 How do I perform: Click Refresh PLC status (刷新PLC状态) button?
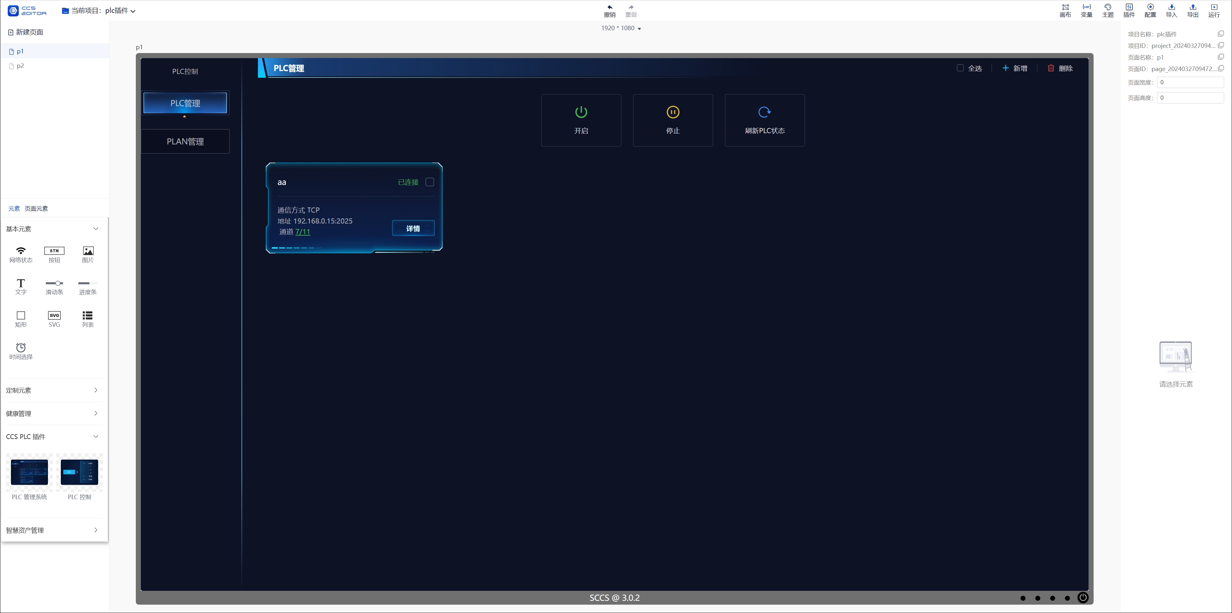click(x=765, y=120)
